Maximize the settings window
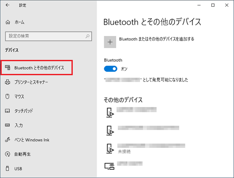The width and height of the screenshot is (234, 178). click(213, 5)
